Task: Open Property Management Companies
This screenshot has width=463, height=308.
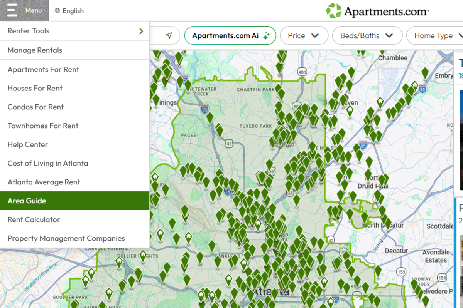Action: (x=74, y=238)
